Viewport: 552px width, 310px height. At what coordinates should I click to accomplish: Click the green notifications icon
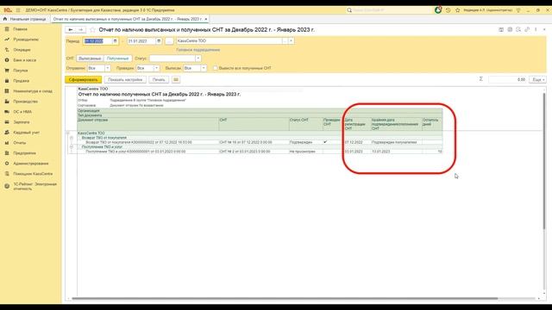(438, 10)
